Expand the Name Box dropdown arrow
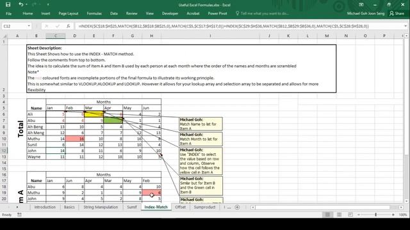Viewport: 410px width, 230px height. click(29, 26)
